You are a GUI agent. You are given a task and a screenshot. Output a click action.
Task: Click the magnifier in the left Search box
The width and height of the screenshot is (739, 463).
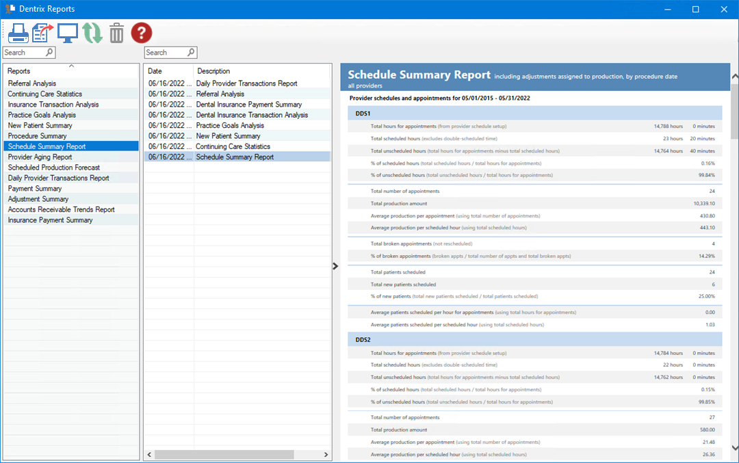49,52
